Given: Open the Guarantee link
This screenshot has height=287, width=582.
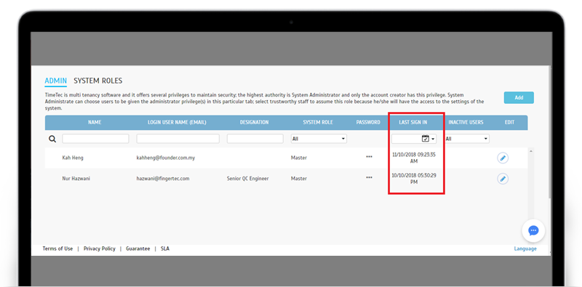Looking at the screenshot, I should pyautogui.click(x=138, y=248).
